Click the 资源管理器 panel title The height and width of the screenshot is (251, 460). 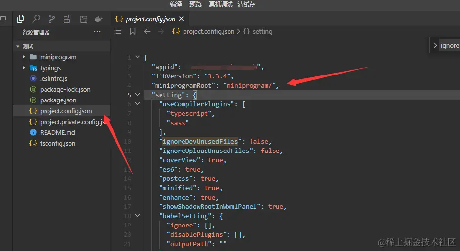click(x=36, y=32)
